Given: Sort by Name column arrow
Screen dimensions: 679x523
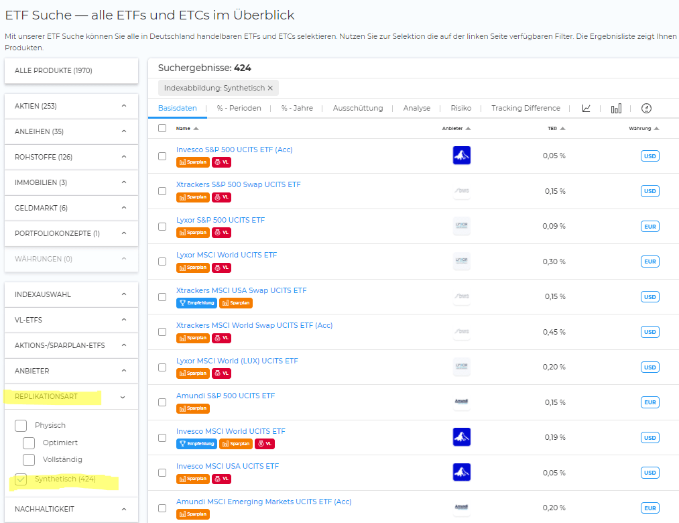Looking at the screenshot, I should [196, 129].
